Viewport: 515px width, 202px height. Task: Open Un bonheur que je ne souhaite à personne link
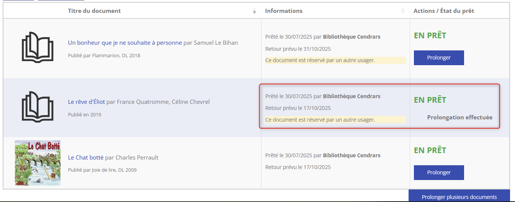point(125,43)
